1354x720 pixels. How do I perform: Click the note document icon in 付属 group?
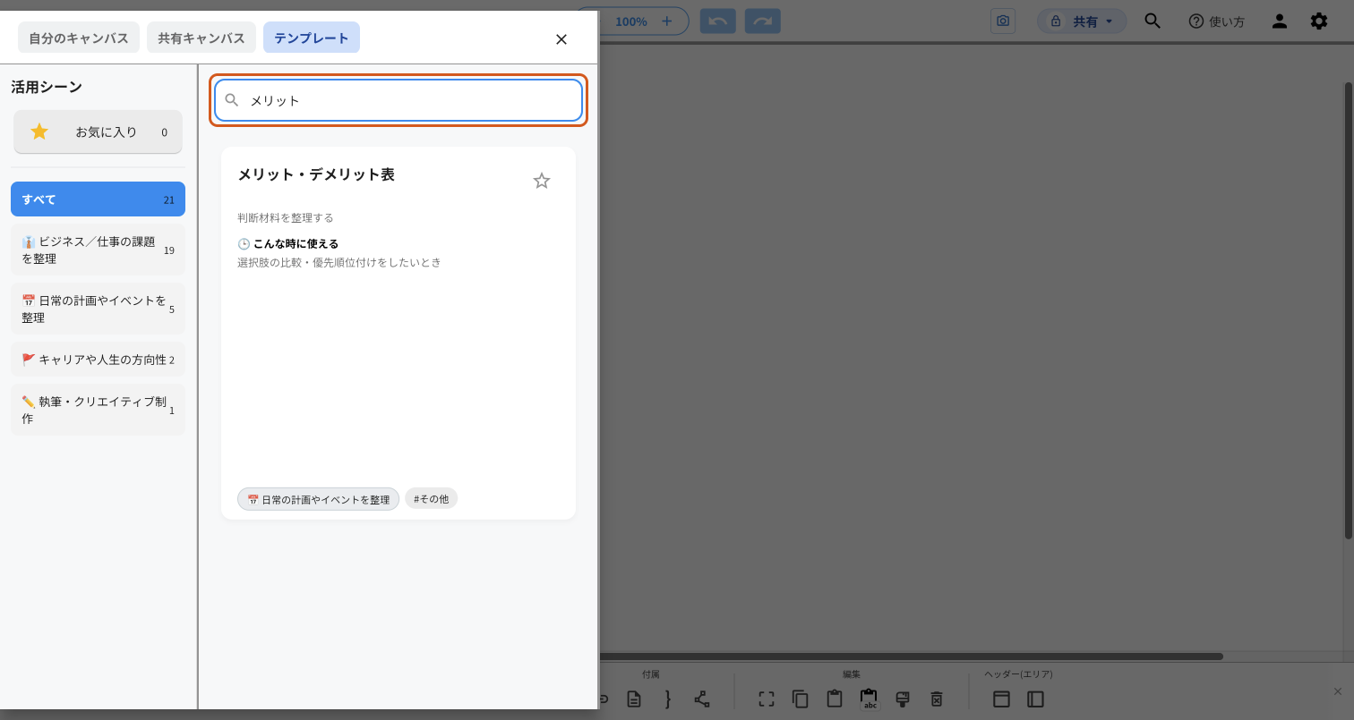click(634, 699)
